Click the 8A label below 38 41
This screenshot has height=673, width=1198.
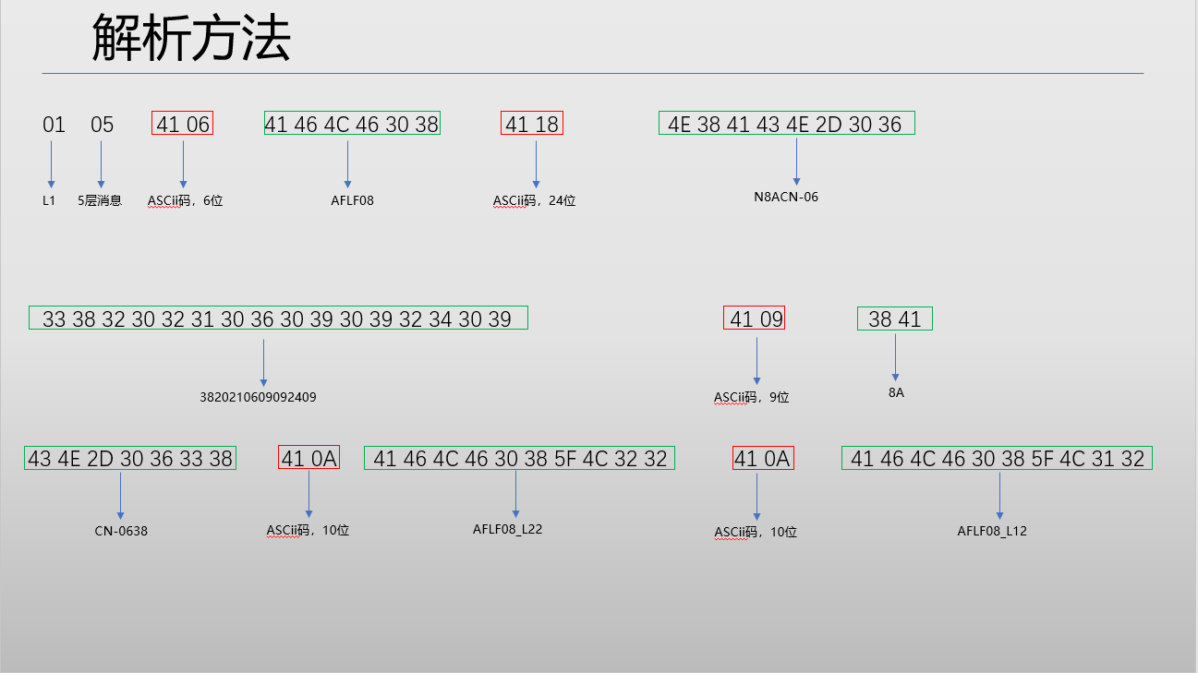[894, 391]
